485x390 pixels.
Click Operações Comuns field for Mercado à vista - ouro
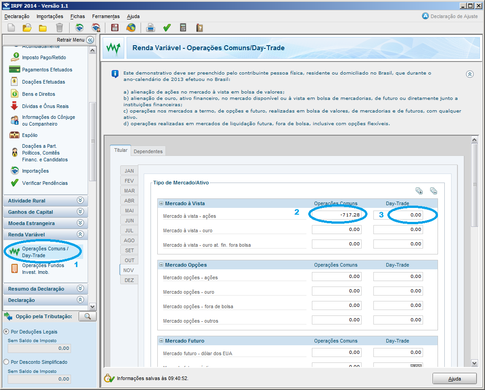pos(337,230)
